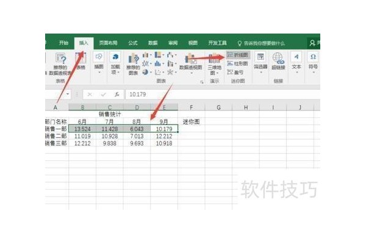Expand the Name Box dropdown arrow
Screen dimensions: 366x244
click(68, 94)
